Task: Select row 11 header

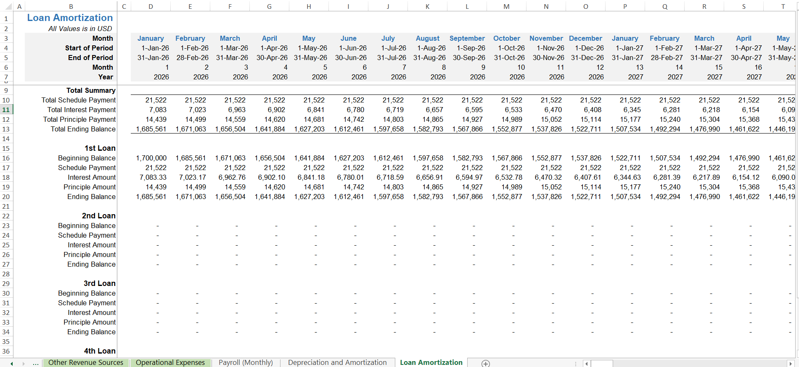Action: [x=6, y=110]
